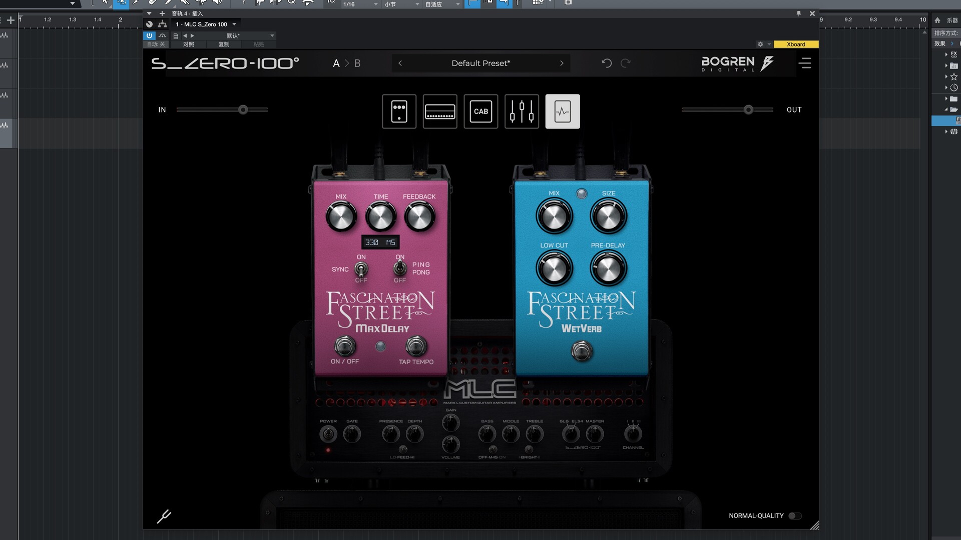Click the amp CHANNEL selector
The height and width of the screenshot is (540, 961).
[633, 433]
